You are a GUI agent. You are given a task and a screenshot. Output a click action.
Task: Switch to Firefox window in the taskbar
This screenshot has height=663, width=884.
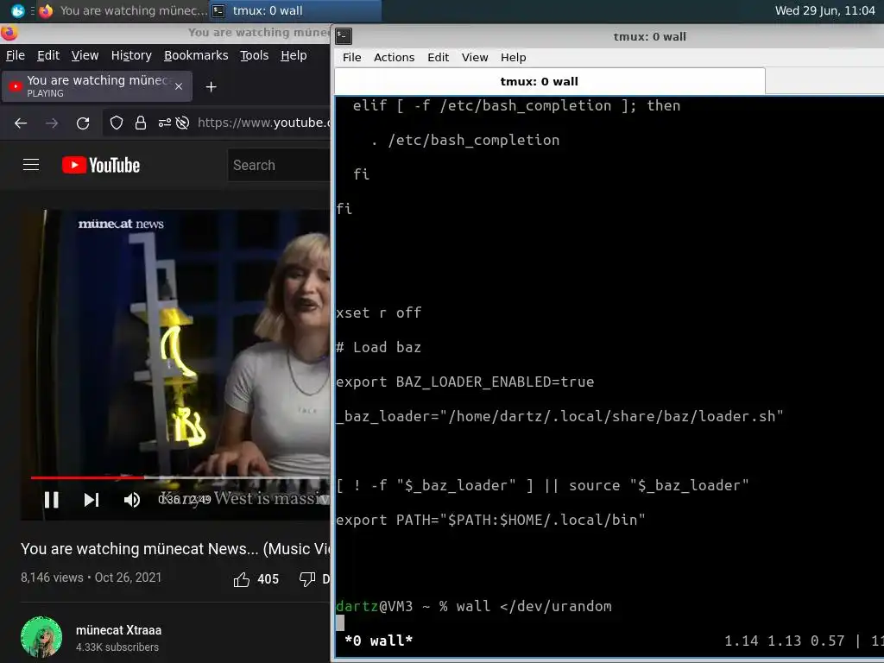pos(123,10)
